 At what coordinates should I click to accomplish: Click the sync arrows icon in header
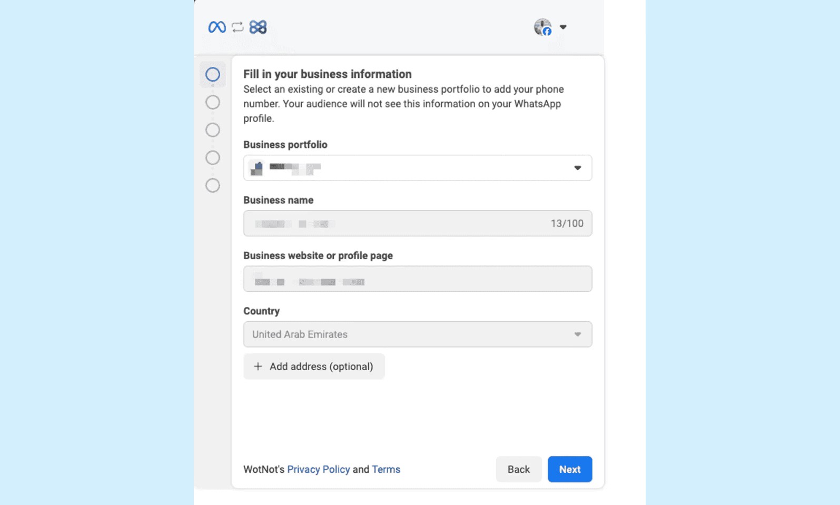click(238, 27)
